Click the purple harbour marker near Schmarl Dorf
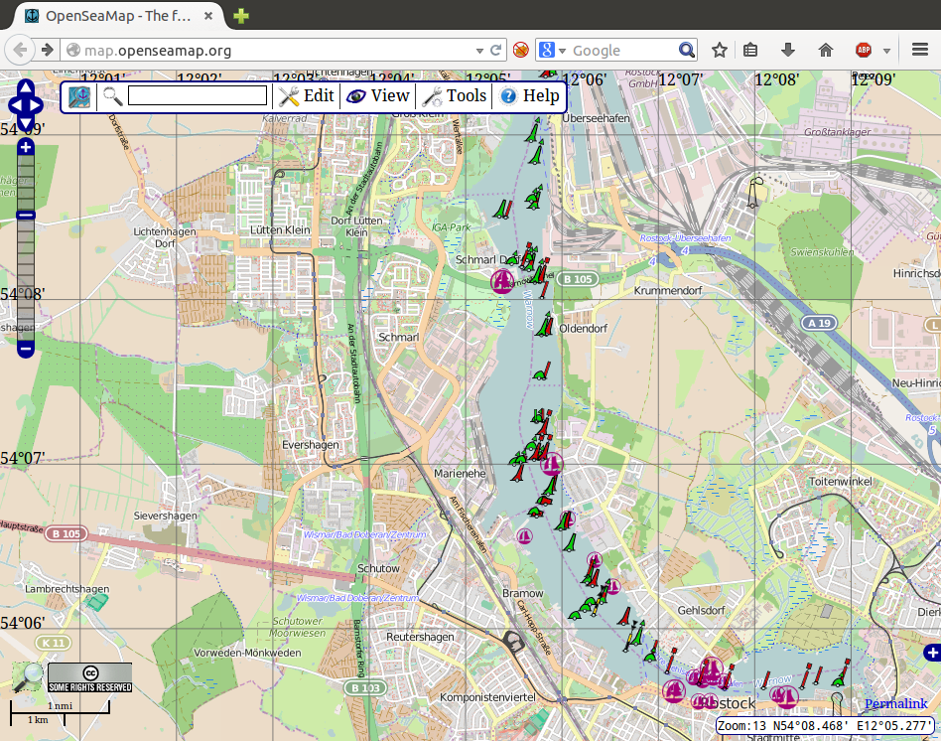This screenshot has height=741, width=941. coord(503,281)
